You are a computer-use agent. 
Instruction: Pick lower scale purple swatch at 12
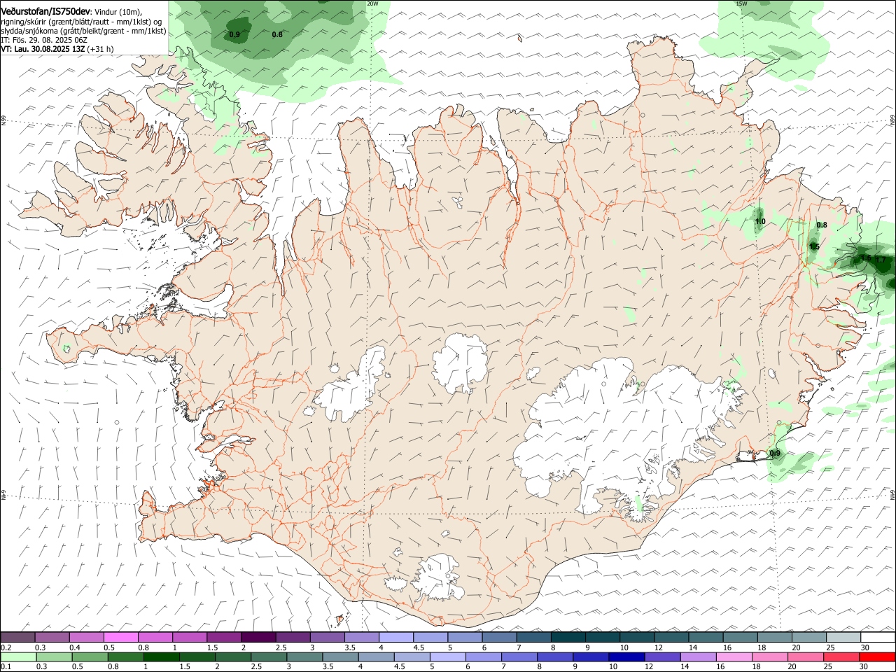662,657
